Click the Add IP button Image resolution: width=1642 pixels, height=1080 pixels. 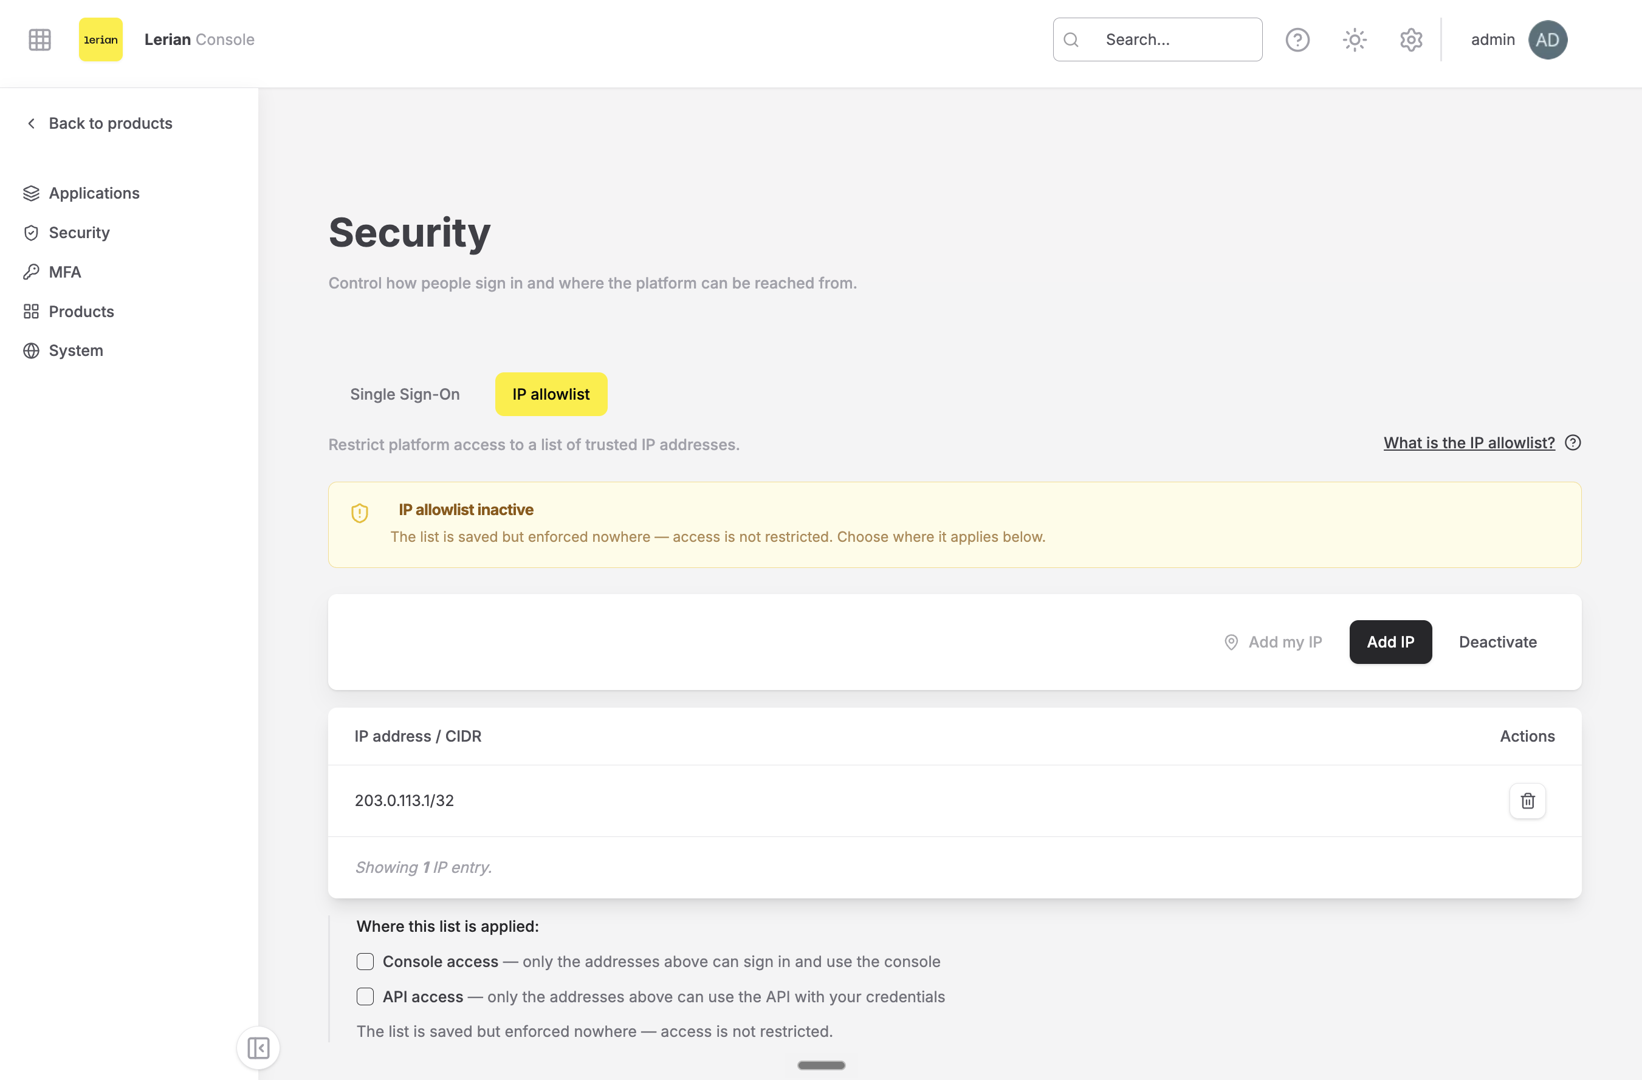(x=1390, y=642)
